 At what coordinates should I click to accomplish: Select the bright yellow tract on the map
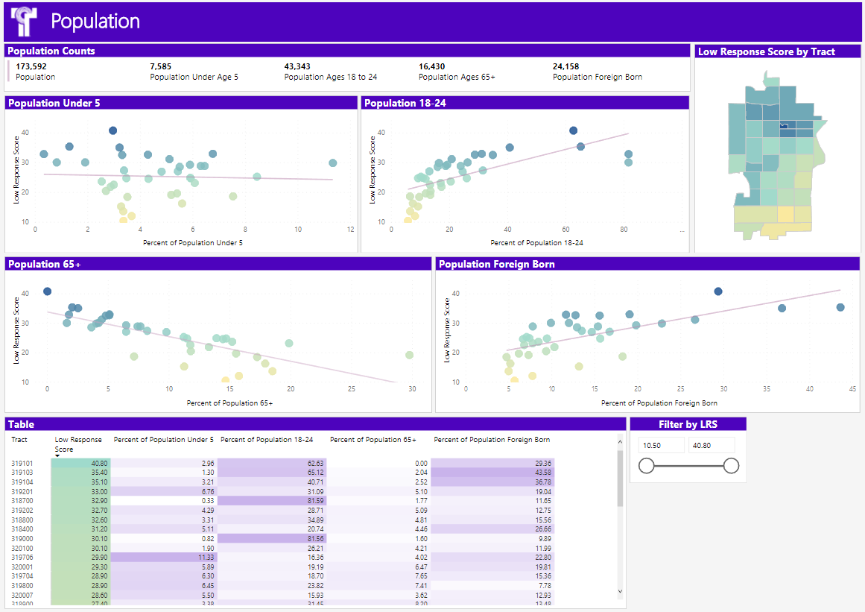(785, 215)
